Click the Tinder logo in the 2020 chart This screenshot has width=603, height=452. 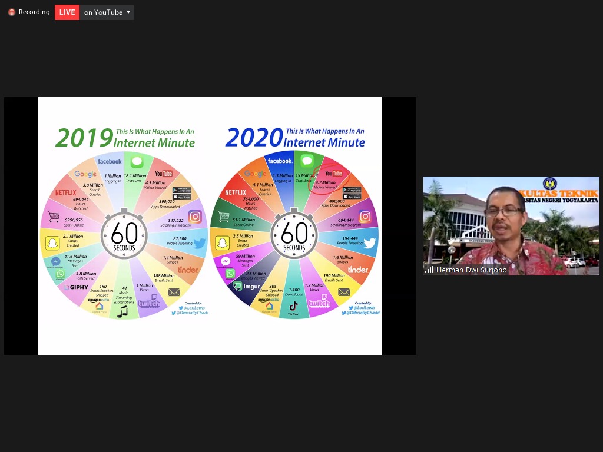(x=358, y=270)
